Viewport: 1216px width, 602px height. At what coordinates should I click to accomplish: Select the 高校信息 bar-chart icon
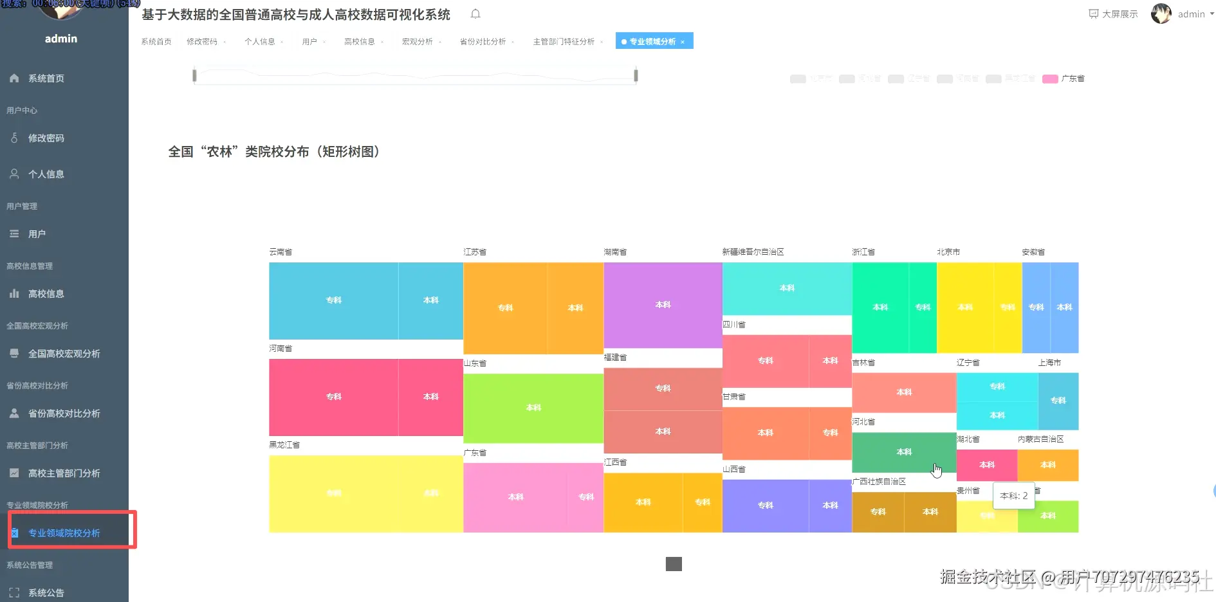14,293
